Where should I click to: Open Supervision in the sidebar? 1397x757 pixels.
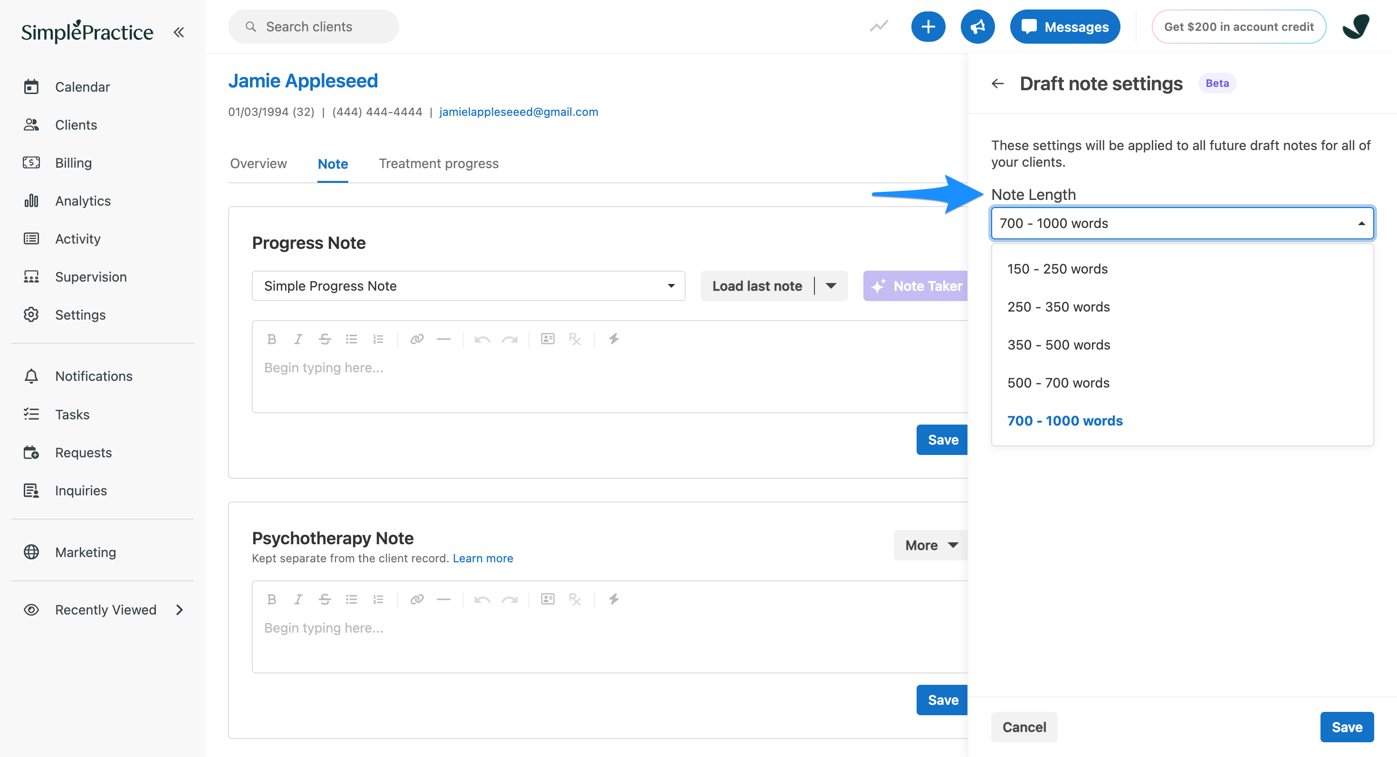point(91,276)
